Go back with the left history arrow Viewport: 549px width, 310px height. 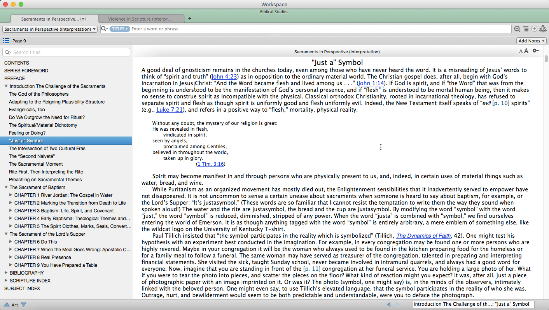click(388, 305)
